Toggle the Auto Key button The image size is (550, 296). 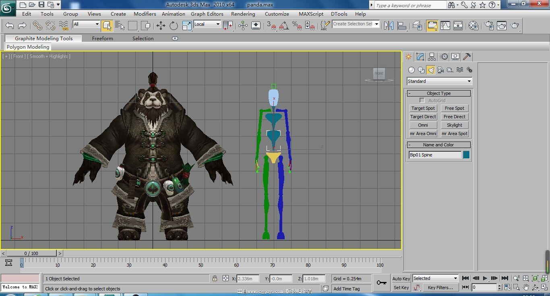click(401, 279)
